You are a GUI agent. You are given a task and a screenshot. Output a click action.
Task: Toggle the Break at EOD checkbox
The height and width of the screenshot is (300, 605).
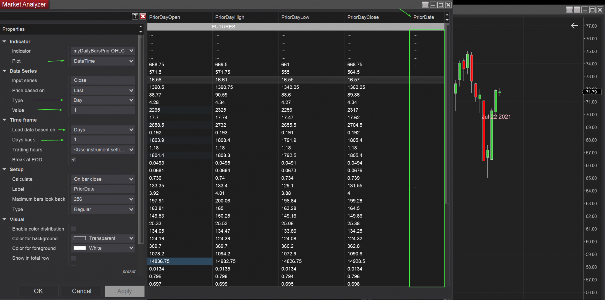74,159
